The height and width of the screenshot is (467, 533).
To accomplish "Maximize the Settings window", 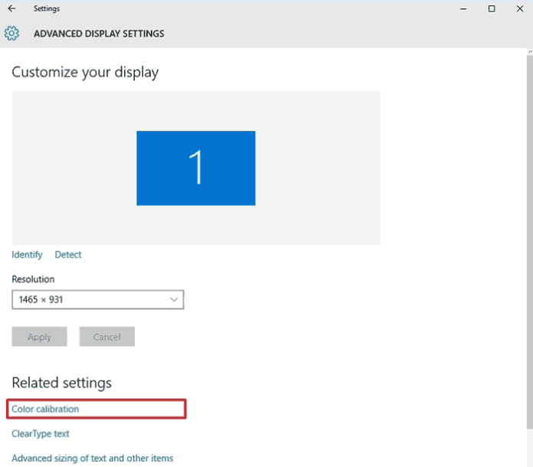I will pyautogui.click(x=492, y=9).
